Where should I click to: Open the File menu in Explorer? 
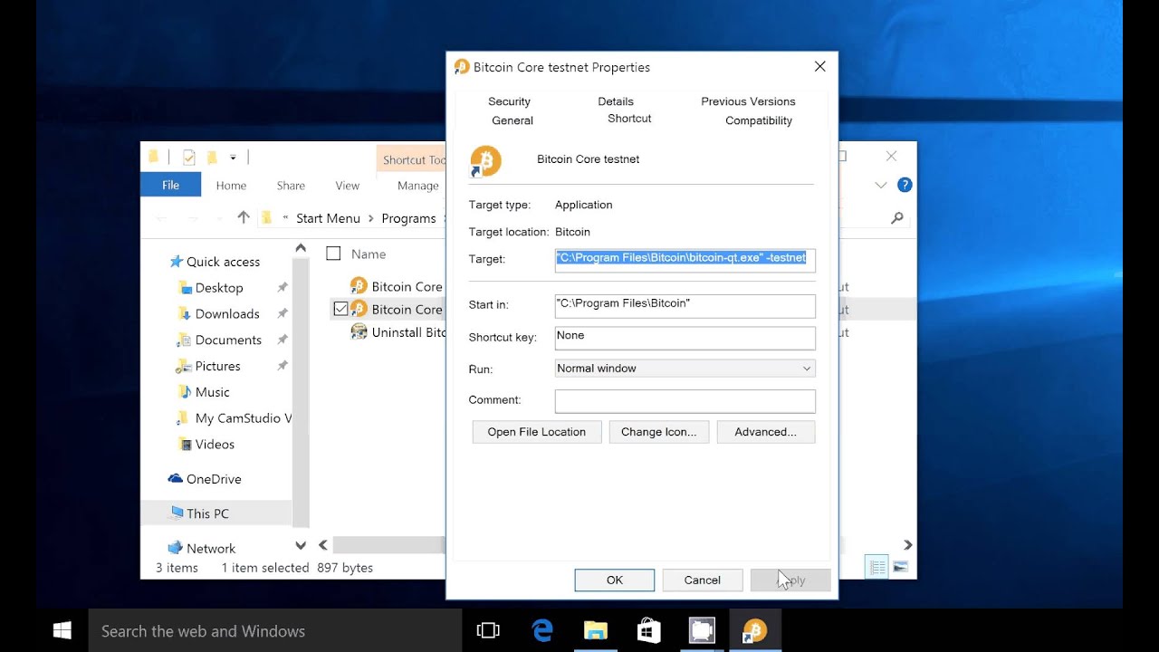[170, 185]
